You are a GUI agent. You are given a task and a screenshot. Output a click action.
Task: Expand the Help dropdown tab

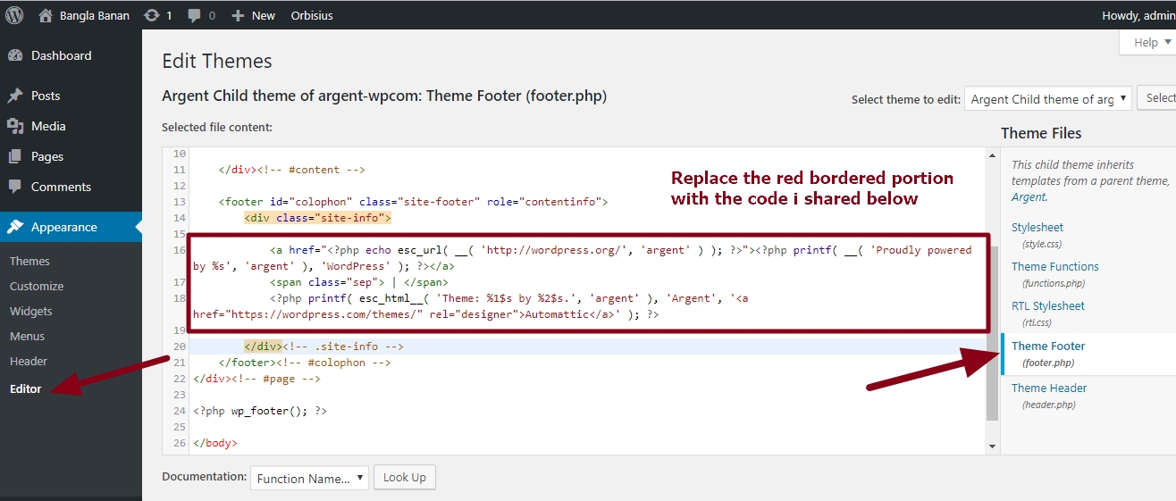pos(1151,42)
